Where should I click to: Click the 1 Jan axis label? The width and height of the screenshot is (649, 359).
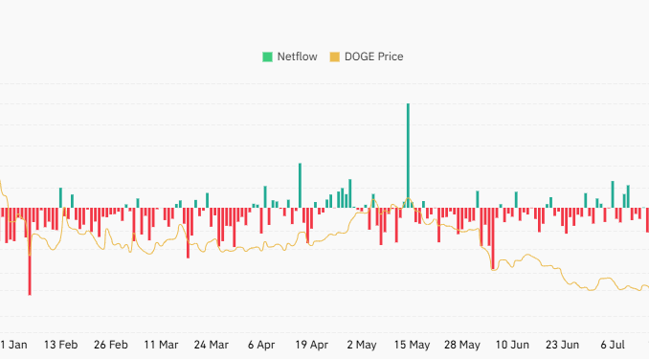(x=13, y=345)
